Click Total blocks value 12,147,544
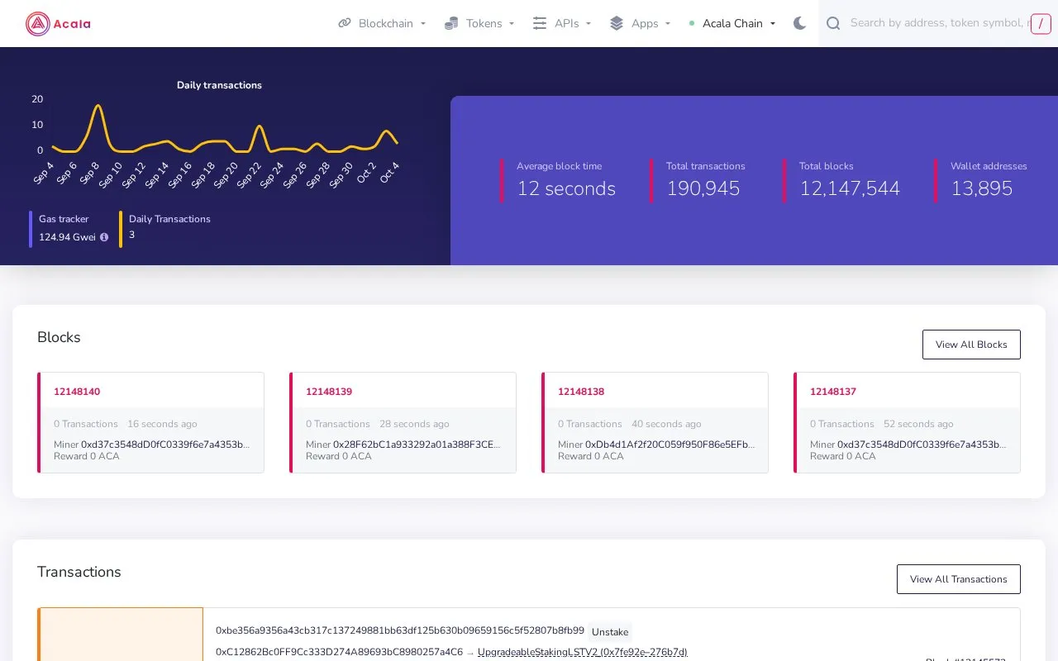The image size is (1058, 661). (x=849, y=188)
